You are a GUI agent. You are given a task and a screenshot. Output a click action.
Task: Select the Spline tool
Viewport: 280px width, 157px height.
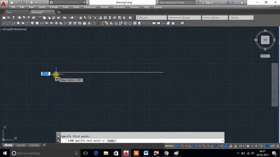click(x=42, y=23)
